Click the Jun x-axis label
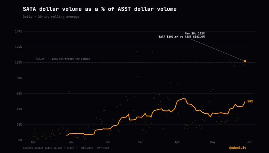Viewport: 269px width, 153px height. [250, 142]
